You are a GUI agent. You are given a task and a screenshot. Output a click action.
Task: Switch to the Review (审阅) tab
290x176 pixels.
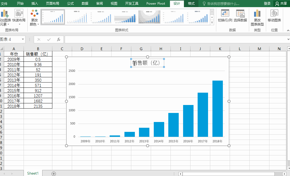coord(99,4)
